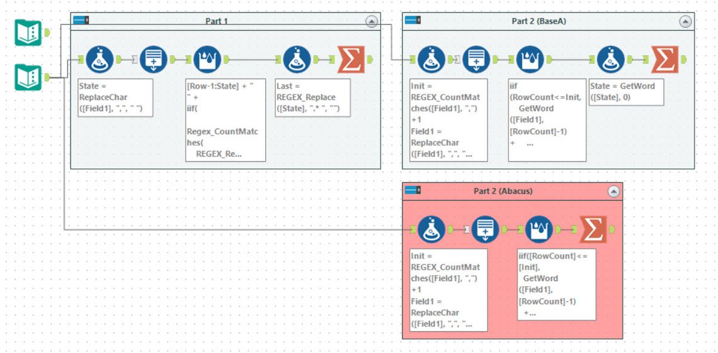This screenshot has width=718, height=353.
Task: Select Multi-Row Formula tool in Part 1
Action: [x=207, y=60]
